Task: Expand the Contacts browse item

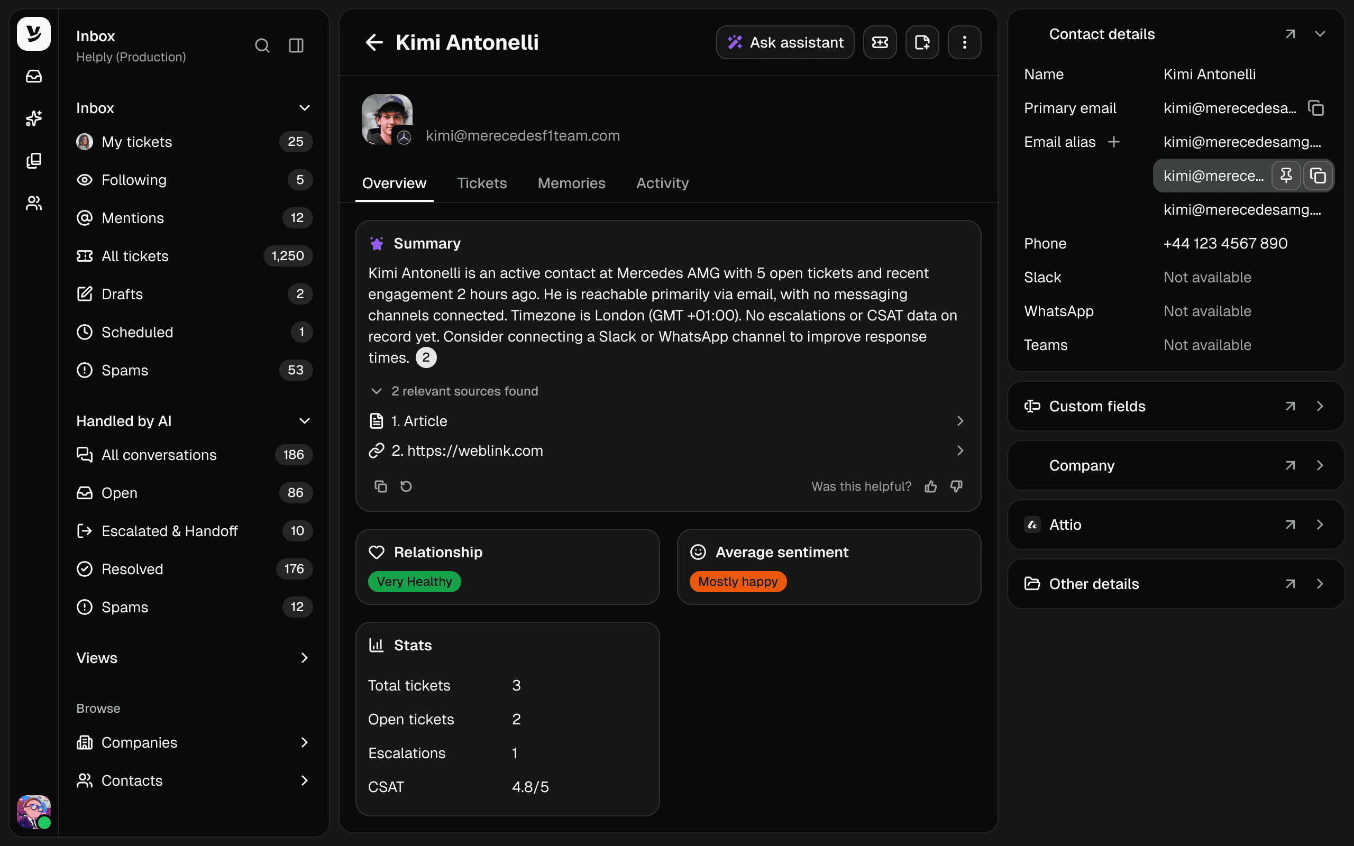Action: click(x=304, y=780)
